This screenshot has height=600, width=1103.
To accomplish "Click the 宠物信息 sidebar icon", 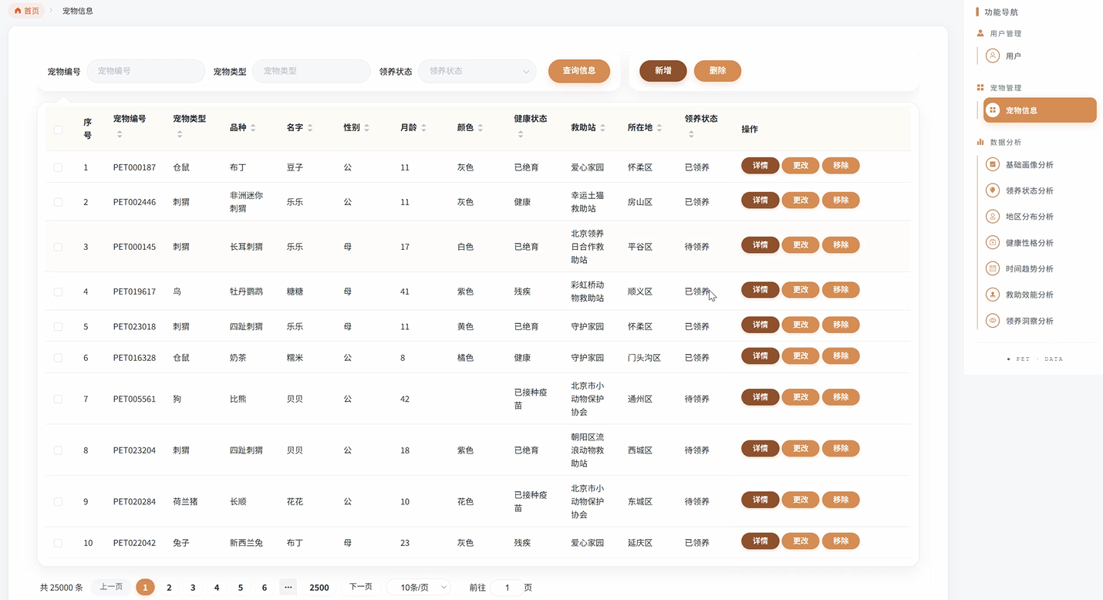I will [993, 110].
